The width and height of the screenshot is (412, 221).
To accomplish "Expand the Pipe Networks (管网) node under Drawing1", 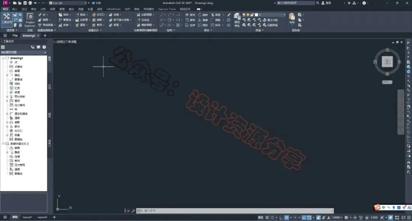I will 7,101.
